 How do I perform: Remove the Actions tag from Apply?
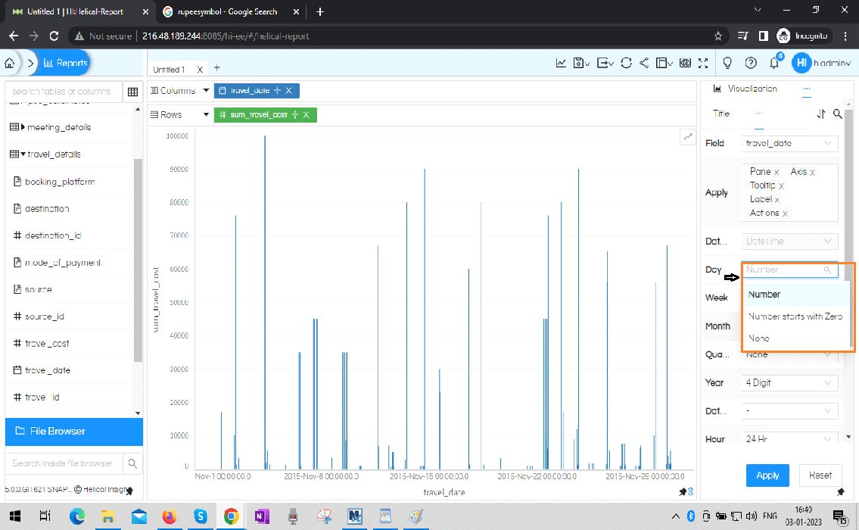[785, 214]
